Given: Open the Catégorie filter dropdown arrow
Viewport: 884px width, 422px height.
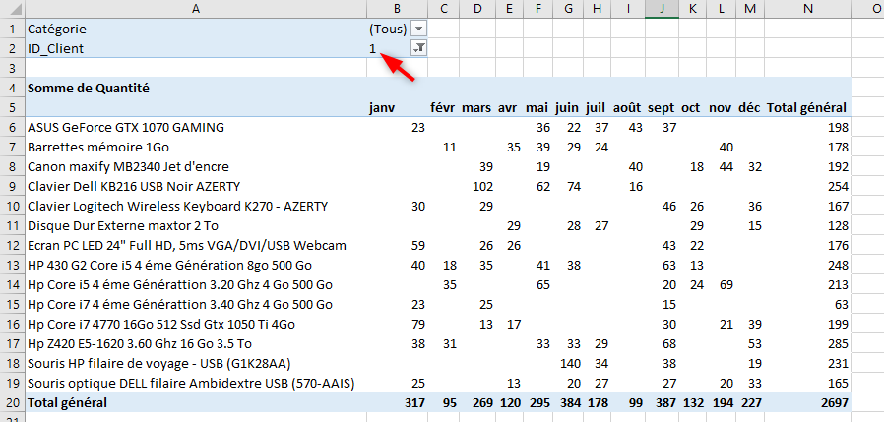Looking at the screenshot, I should [x=419, y=29].
